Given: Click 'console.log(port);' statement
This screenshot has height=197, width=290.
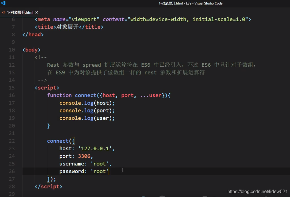Looking at the screenshot, I should [87, 111].
